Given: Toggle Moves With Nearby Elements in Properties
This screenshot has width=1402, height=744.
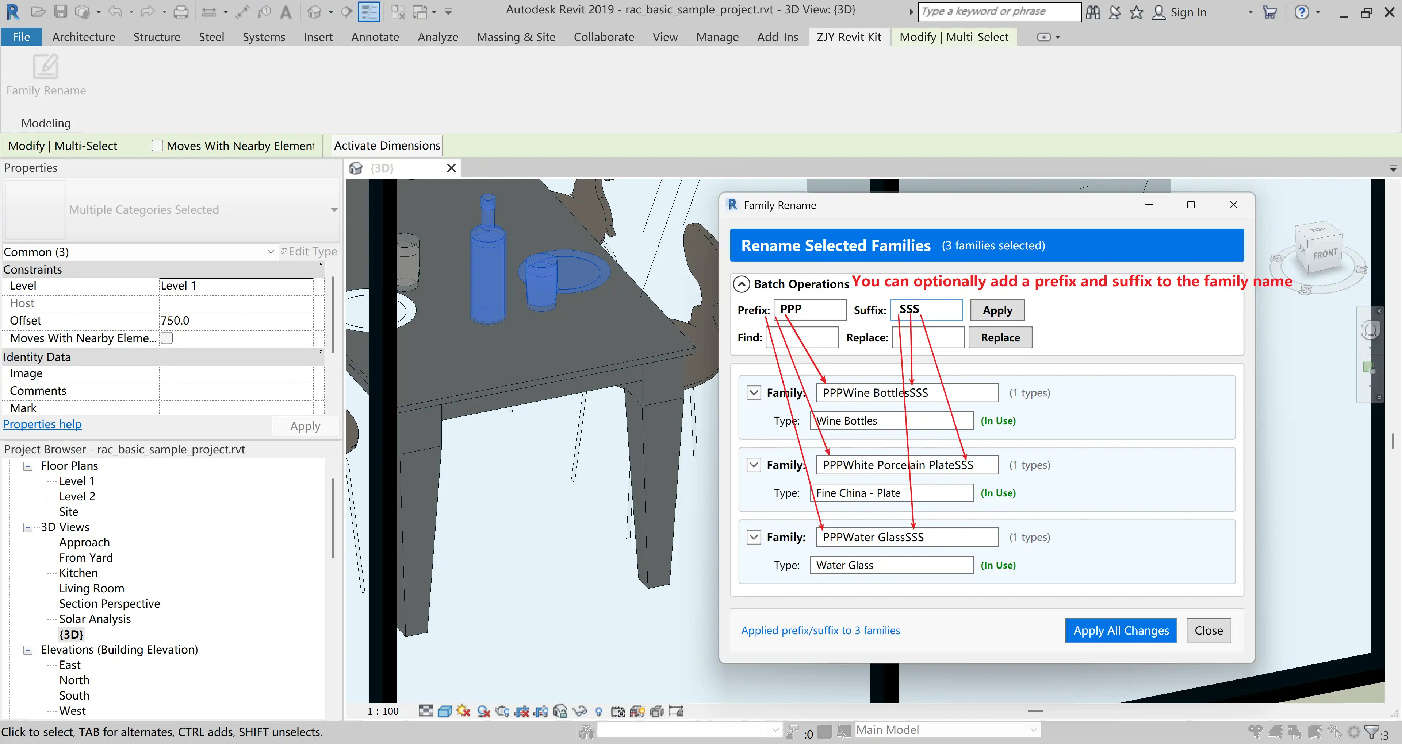Looking at the screenshot, I should pos(167,338).
